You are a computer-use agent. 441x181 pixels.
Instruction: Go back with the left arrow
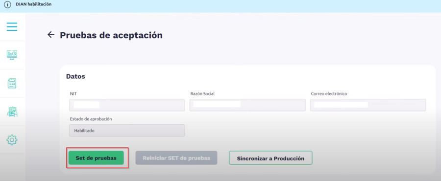51,35
